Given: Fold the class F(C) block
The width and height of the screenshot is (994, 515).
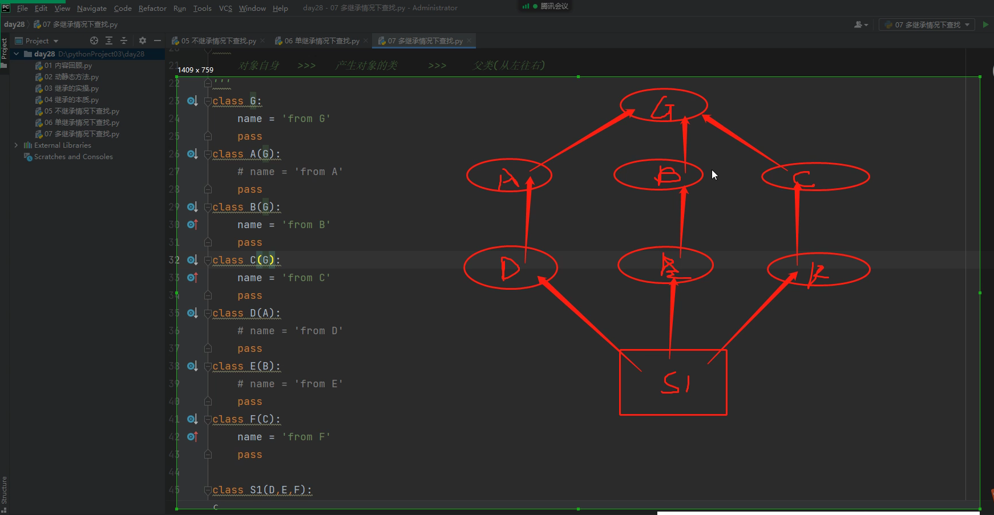Looking at the screenshot, I should [x=208, y=419].
